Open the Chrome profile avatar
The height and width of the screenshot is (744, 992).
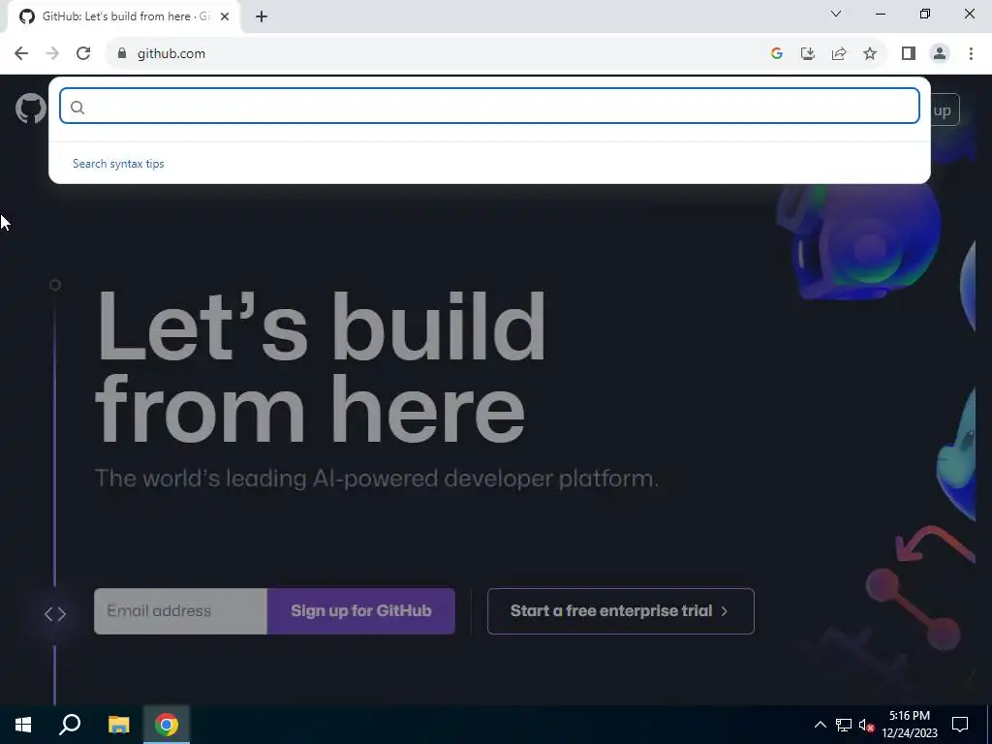point(940,54)
